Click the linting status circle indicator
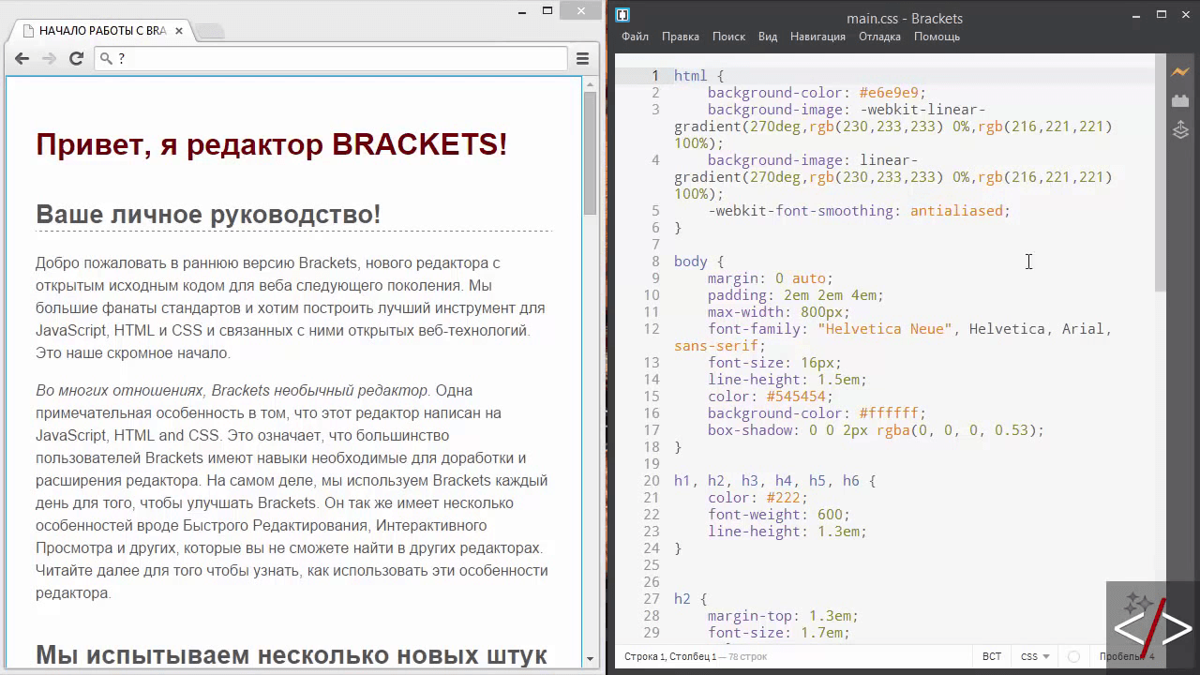1200x675 pixels. click(1074, 656)
